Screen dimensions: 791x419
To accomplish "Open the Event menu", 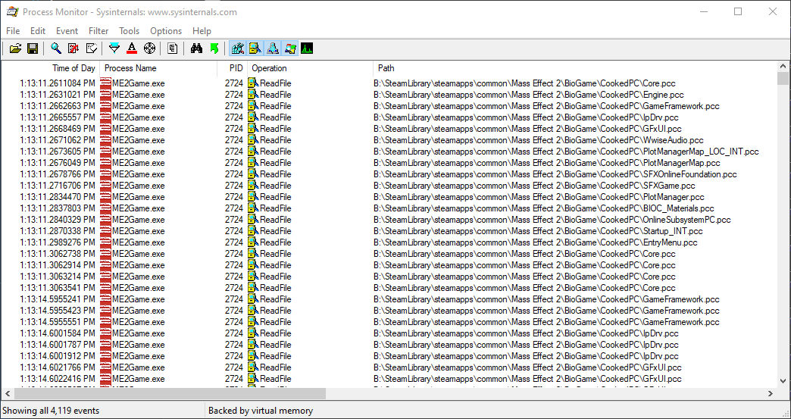I will point(67,31).
